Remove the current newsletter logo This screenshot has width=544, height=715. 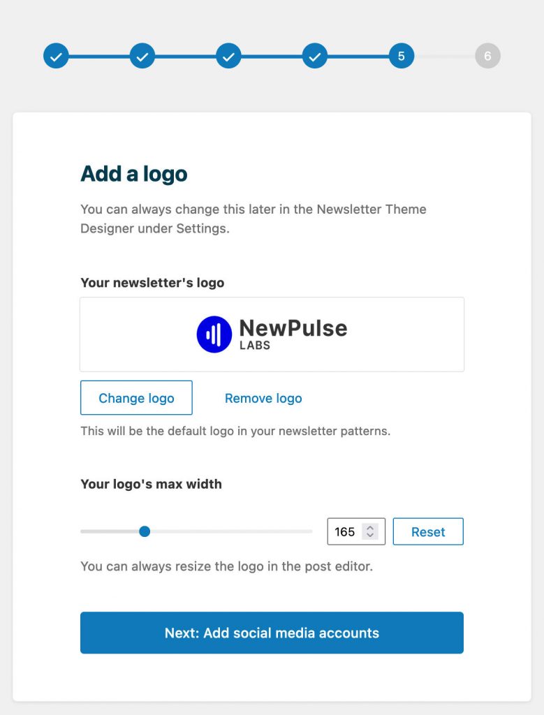click(x=263, y=398)
